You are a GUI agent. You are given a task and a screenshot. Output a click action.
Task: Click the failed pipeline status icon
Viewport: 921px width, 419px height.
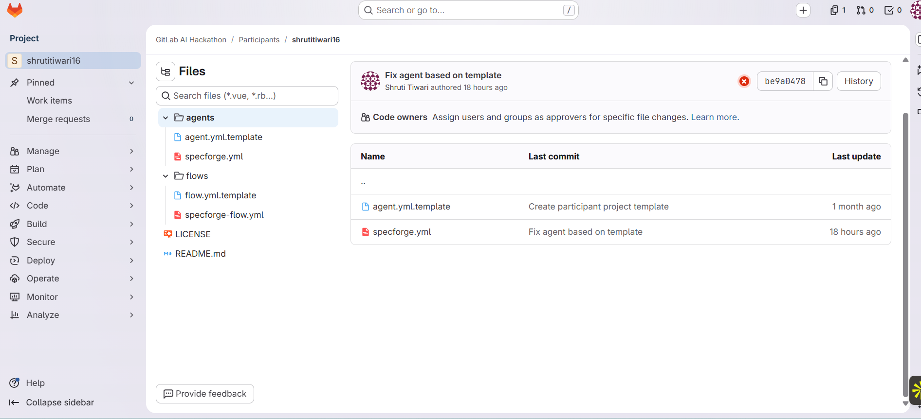point(744,81)
